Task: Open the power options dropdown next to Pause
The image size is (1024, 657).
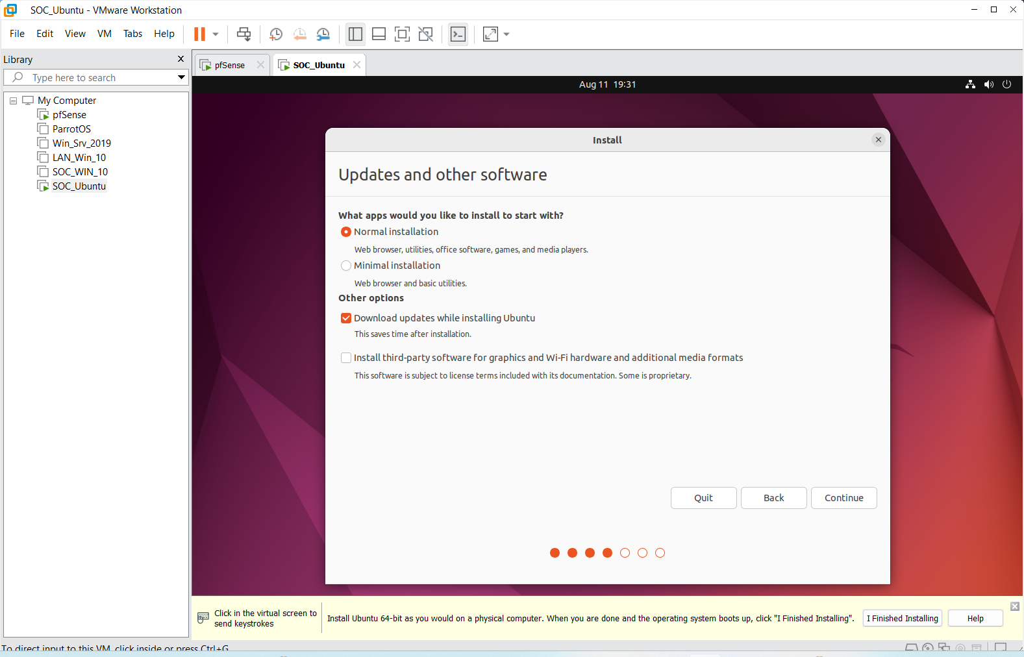Action: [x=216, y=34]
